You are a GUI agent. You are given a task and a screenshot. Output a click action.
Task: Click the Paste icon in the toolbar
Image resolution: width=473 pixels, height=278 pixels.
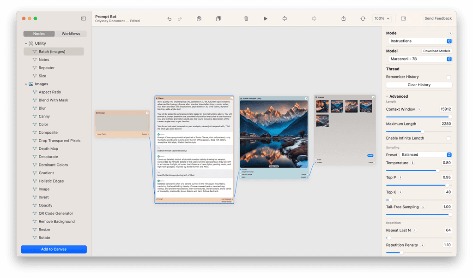(218, 18)
